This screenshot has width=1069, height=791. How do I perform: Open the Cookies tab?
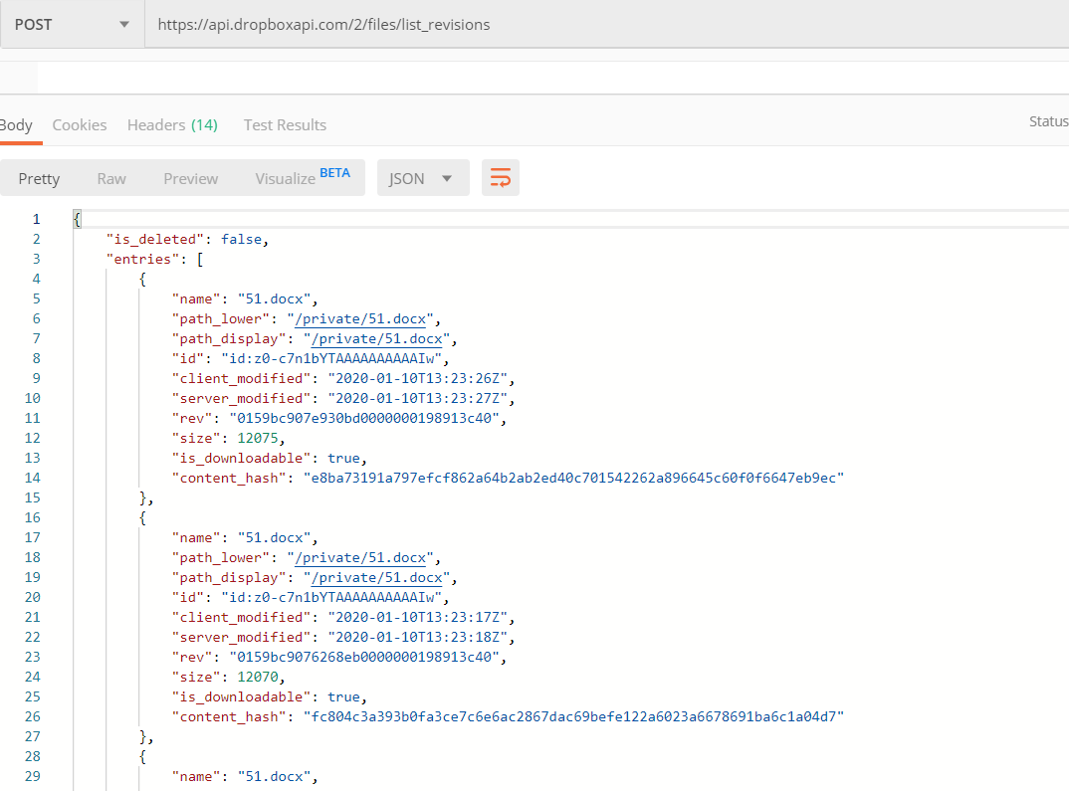click(80, 124)
